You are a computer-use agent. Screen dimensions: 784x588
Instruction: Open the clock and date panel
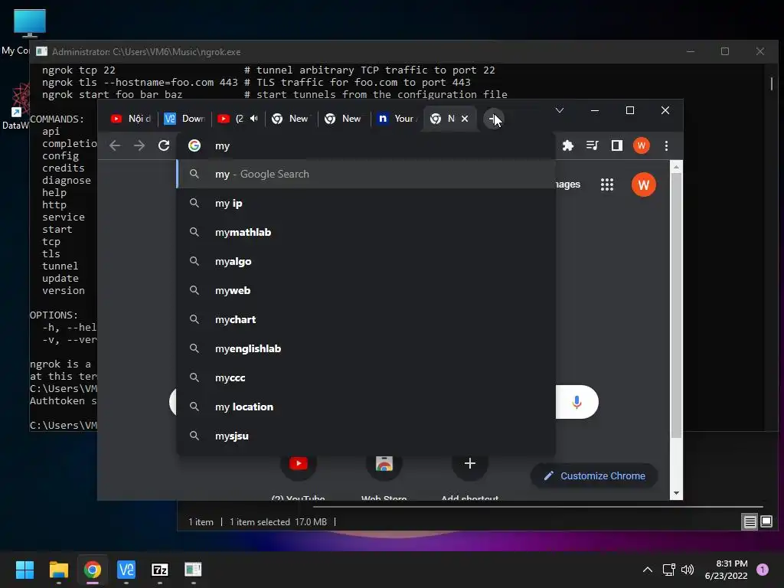(x=726, y=570)
